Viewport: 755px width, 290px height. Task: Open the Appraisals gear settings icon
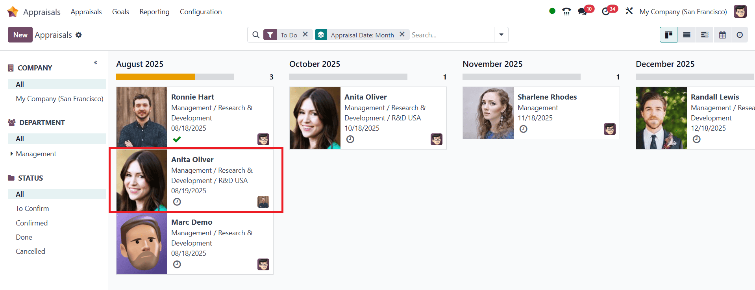click(x=79, y=35)
